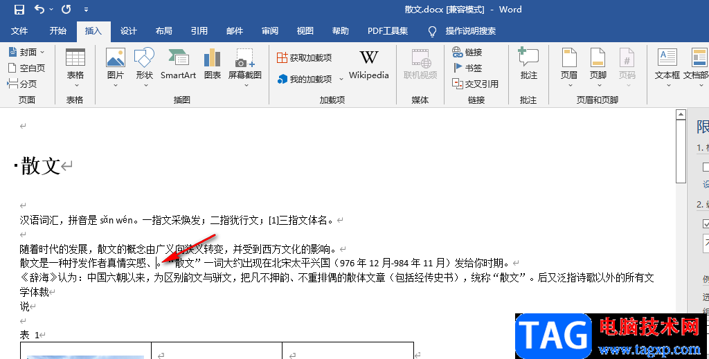
Task: Insert a 书签 bookmark
Action: coord(467,68)
